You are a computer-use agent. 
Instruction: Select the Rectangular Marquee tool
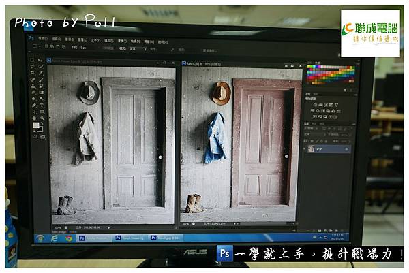32,61
